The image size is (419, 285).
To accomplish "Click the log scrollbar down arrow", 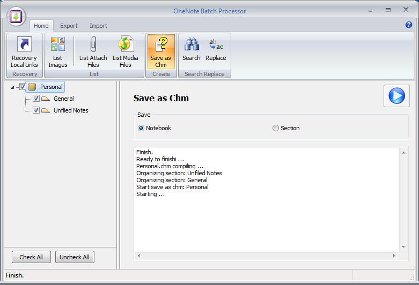I will click(403, 247).
